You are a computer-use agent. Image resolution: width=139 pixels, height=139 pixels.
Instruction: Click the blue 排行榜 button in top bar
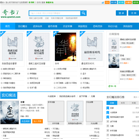click(114, 2)
